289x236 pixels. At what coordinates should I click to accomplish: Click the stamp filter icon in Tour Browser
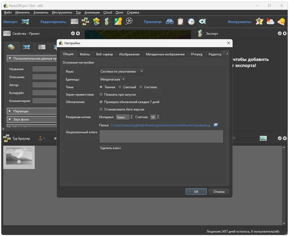(41, 138)
